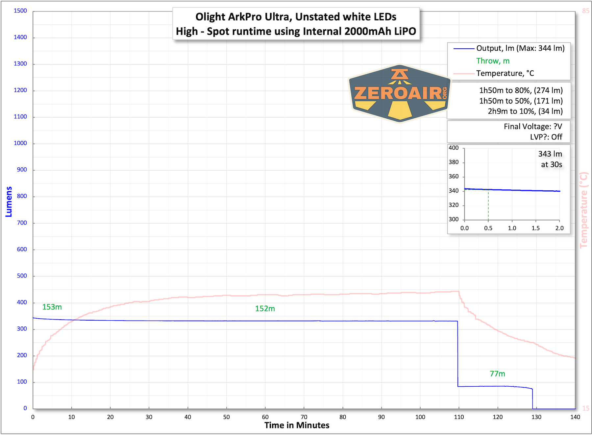Click the "Final Voltage: ?V" text
This screenshot has height=435, width=592.
(x=533, y=127)
